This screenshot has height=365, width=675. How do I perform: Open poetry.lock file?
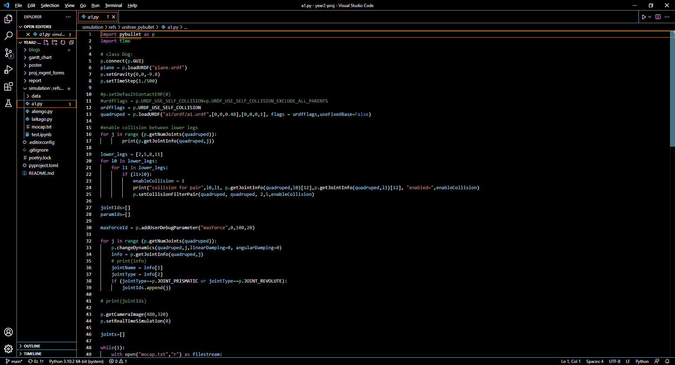tap(46, 158)
